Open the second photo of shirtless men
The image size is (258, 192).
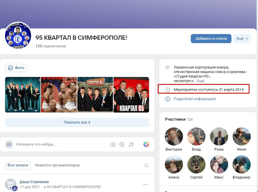[x=59, y=95]
